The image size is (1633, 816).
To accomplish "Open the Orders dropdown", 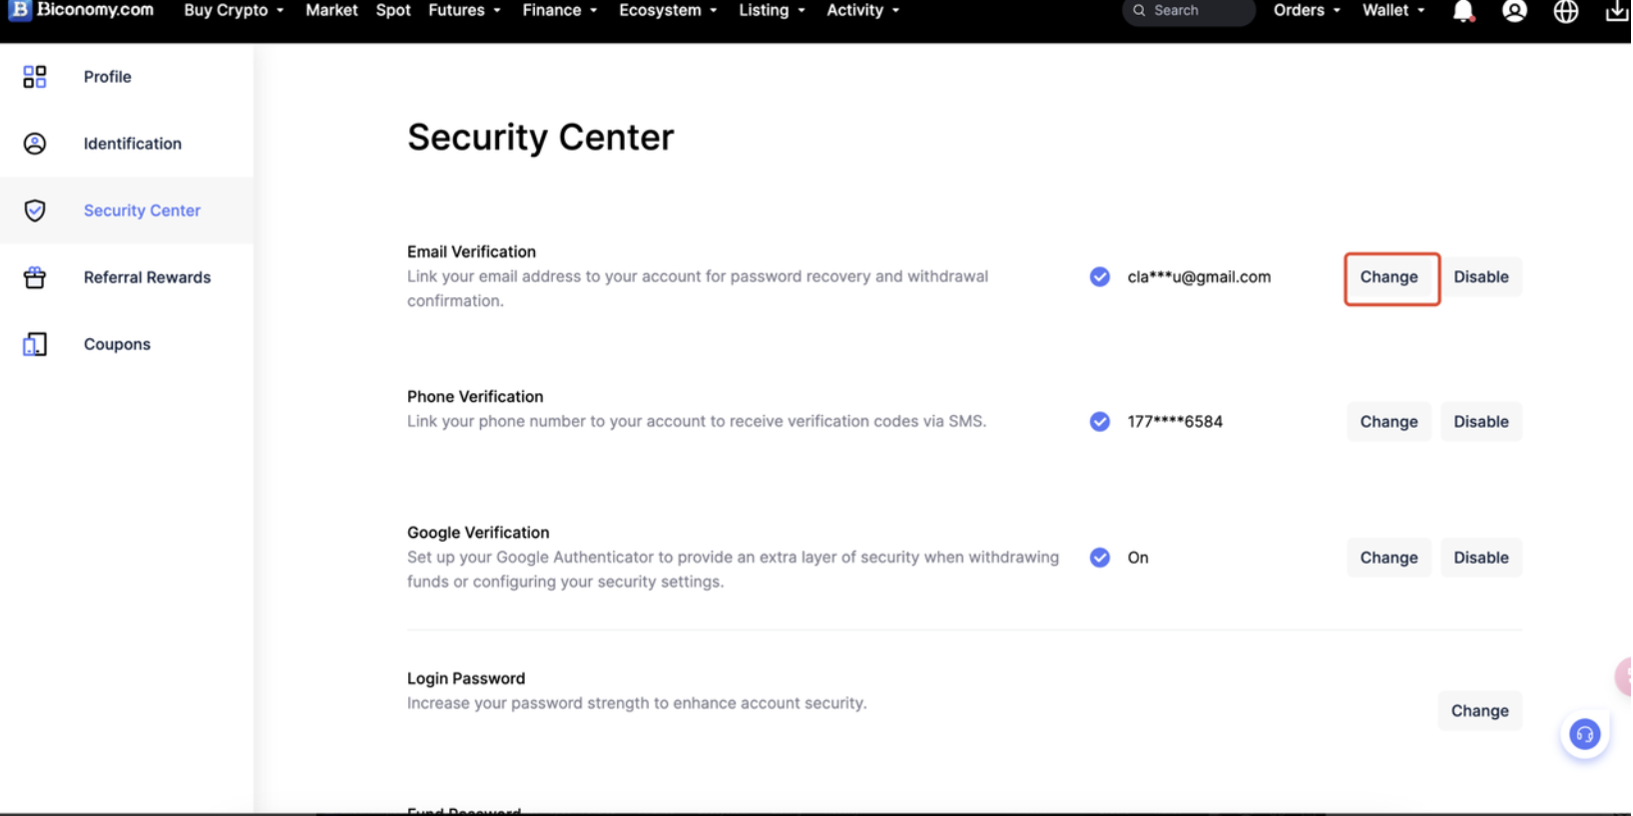I will pos(1306,10).
